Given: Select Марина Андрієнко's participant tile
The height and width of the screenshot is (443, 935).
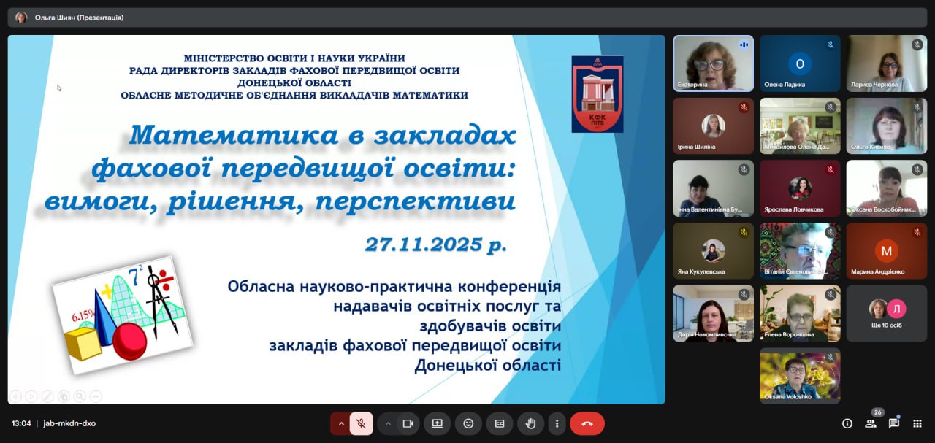Looking at the screenshot, I should coord(886,251).
